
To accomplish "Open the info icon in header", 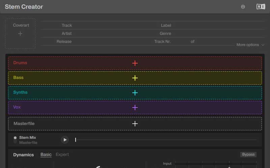I will 243,7.
